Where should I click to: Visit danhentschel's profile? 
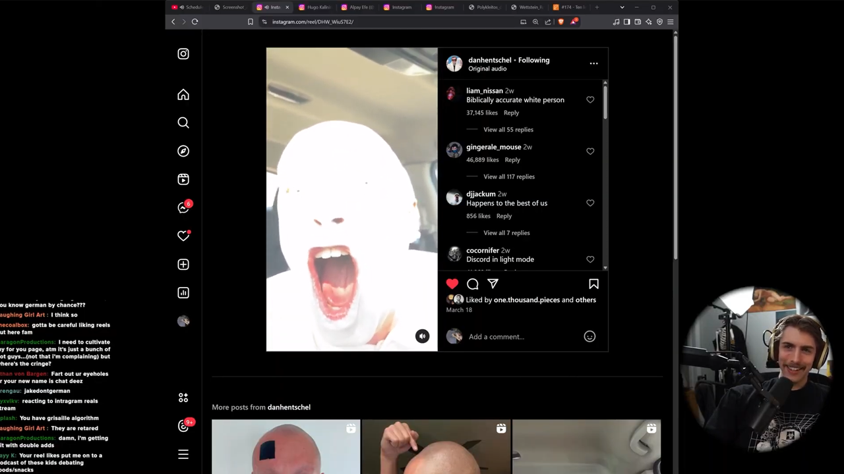489,60
